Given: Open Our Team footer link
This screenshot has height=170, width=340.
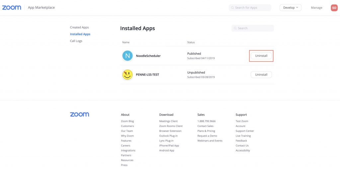Looking at the screenshot, I should (x=127, y=131).
